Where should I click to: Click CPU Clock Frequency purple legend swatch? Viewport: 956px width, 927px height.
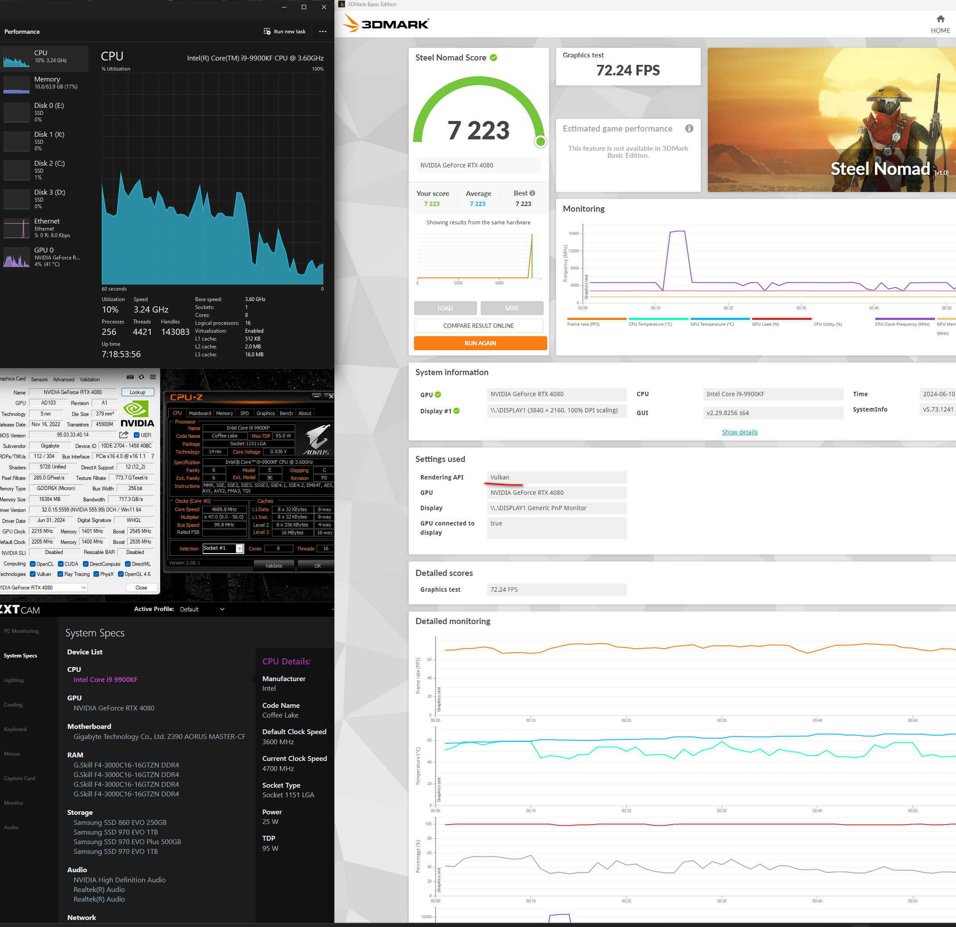point(905,319)
